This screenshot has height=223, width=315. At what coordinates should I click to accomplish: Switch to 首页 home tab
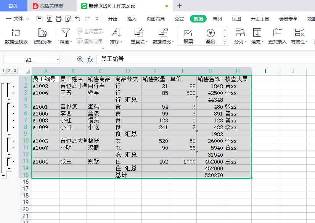click(13, 6)
